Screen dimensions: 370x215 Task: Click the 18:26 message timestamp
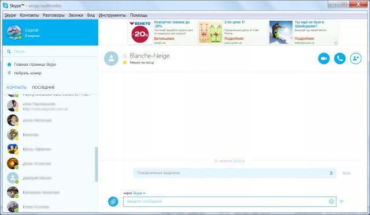pyautogui.click(x=346, y=173)
